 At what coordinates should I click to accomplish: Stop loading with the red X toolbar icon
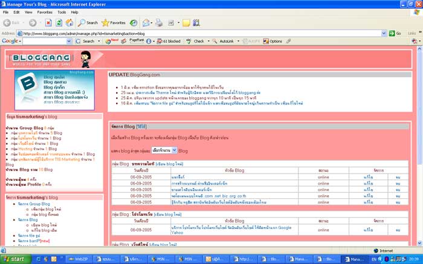point(48,23)
